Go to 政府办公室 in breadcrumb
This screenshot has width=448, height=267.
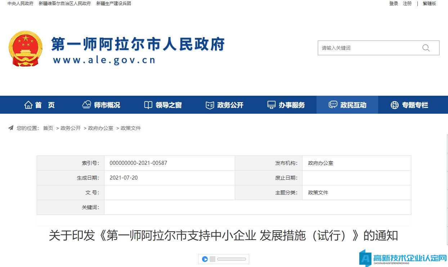(x=100, y=128)
